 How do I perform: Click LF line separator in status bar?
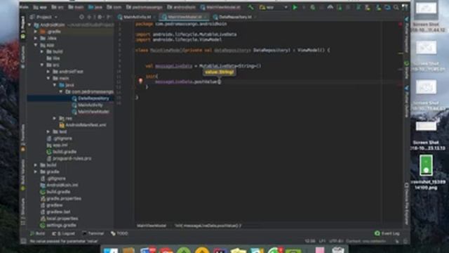[322, 241]
